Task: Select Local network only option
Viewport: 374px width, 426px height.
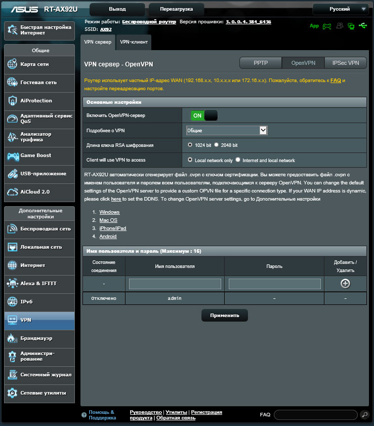Action: (190, 160)
